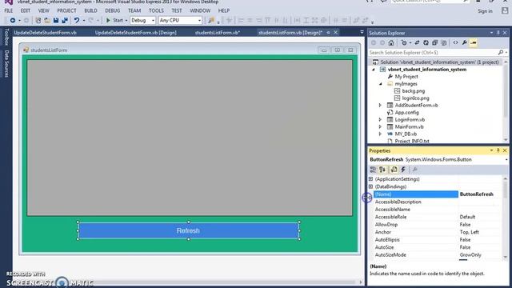Viewport: 512px width, 288px height.
Task: Expand MY_DB.vb node
Action: pos(380,134)
